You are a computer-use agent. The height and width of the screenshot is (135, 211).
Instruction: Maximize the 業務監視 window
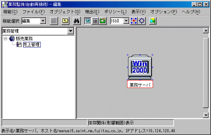click(200, 4)
